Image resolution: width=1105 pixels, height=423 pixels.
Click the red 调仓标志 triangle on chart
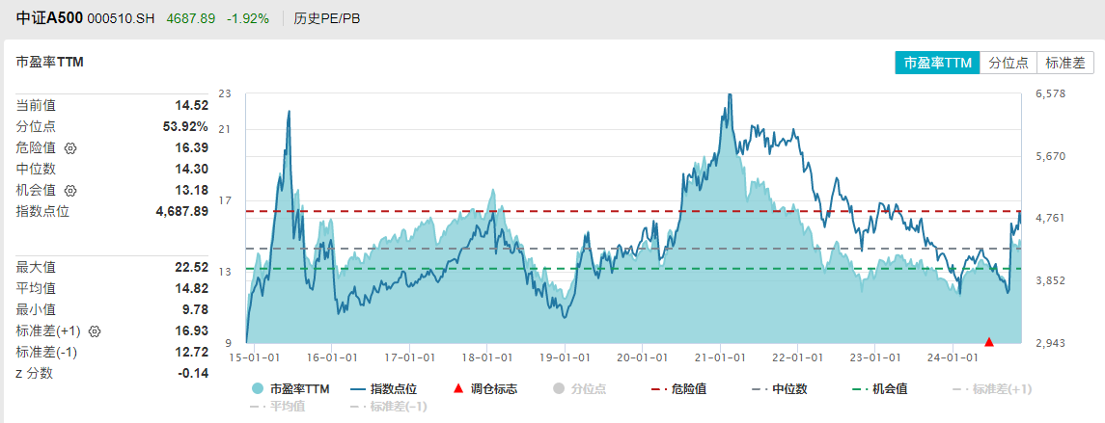[x=988, y=342]
